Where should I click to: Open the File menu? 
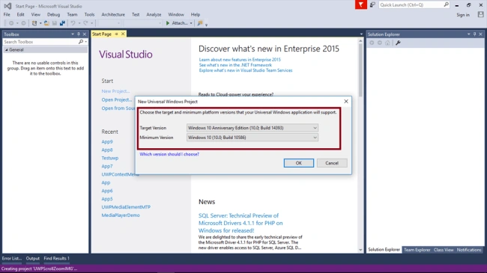pos(7,14)
